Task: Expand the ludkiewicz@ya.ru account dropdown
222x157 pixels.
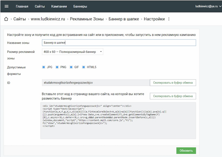Action: pyautogui.click(x=208, y=6)
